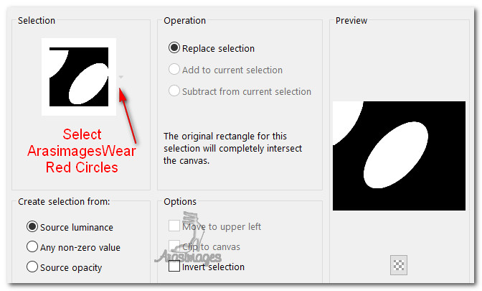
Task: Select Add to current selection
Action: (x=175, y=70)
